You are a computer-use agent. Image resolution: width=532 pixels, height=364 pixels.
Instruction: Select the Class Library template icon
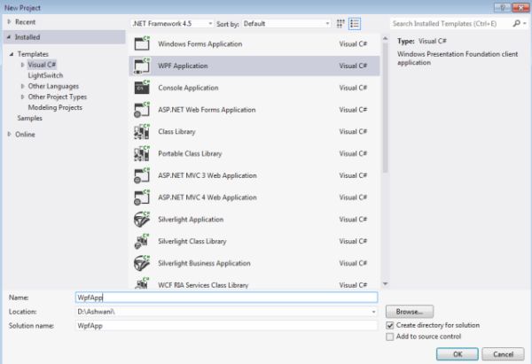point(142,131)
